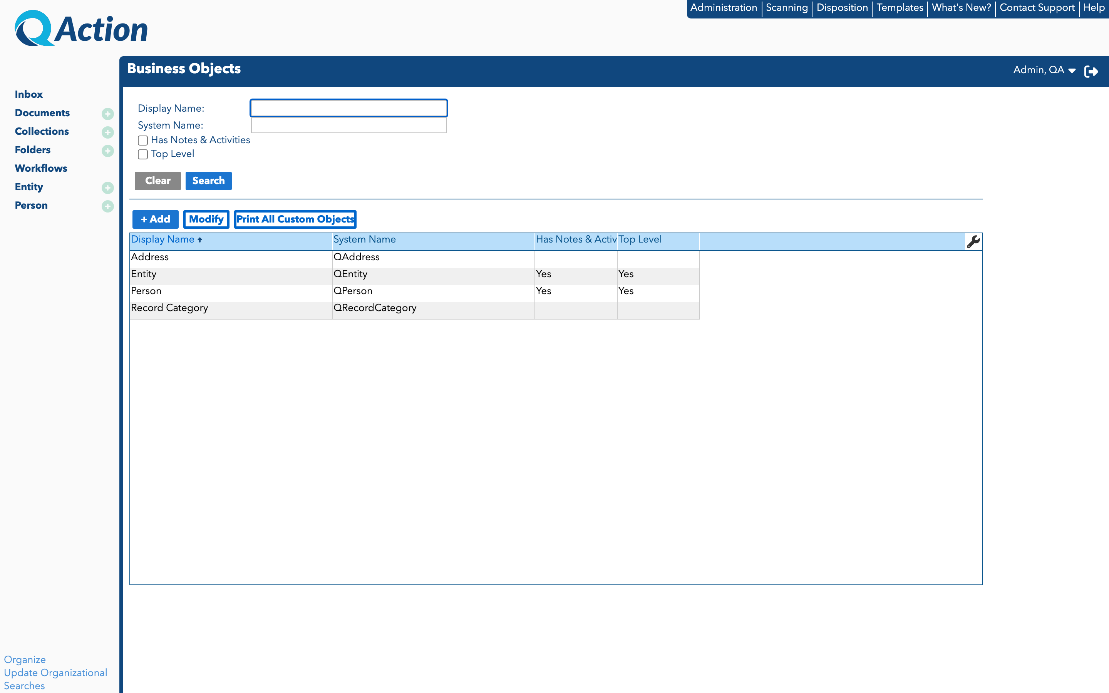Open Entity in sidebar
The height and width of the screenshot is (693, 1109).
(x=29, y=187)
